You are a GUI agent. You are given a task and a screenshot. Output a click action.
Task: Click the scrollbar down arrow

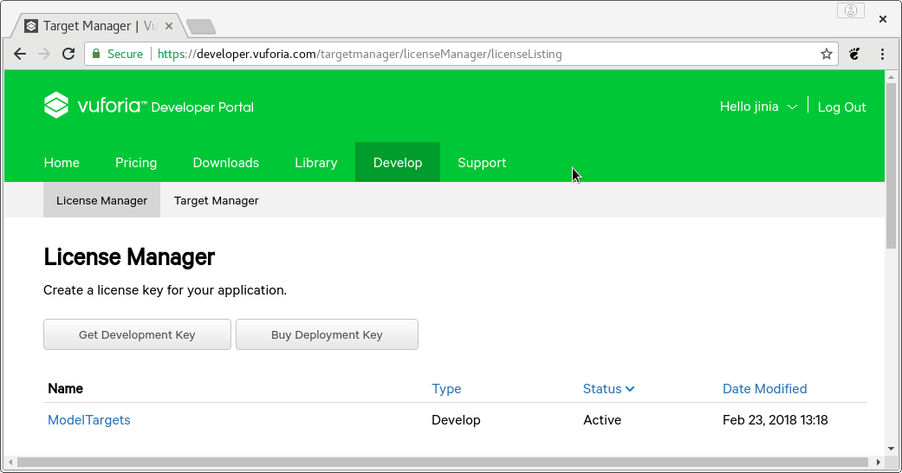(x=891, y=449)
